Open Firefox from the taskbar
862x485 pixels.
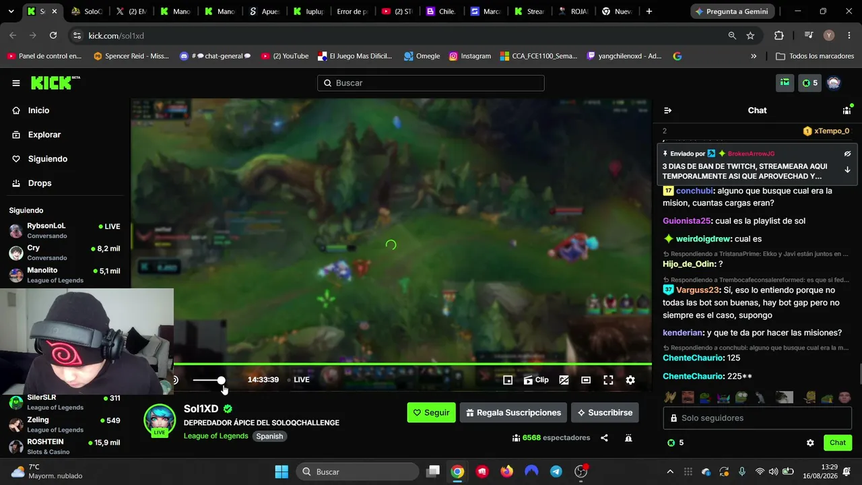click(x=506, y=472)
